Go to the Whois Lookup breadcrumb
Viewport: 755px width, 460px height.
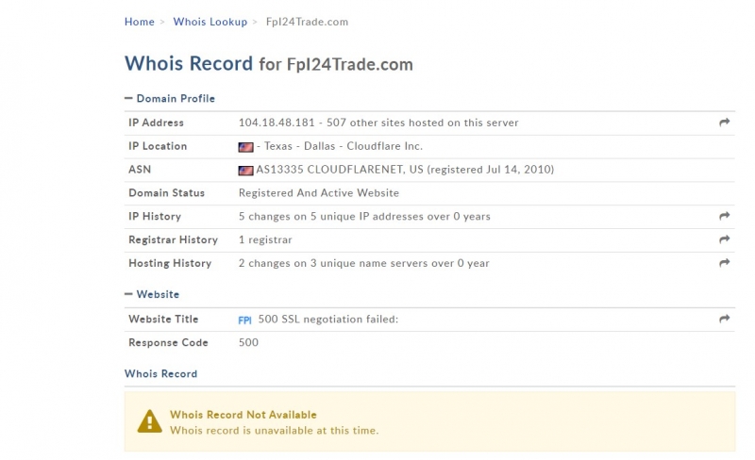click(x=210, y=22)
